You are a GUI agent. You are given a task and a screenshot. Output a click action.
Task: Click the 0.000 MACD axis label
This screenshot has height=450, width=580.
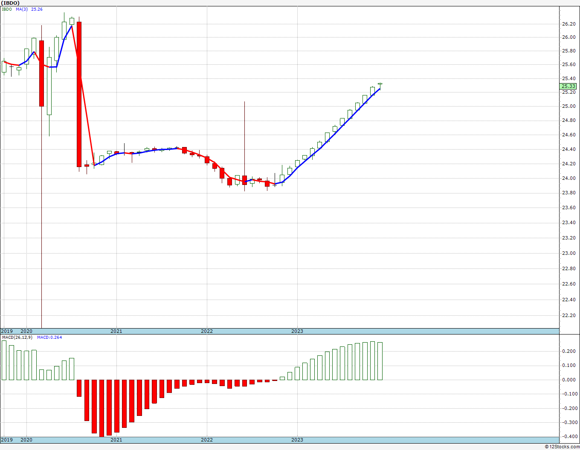point(569,380)
